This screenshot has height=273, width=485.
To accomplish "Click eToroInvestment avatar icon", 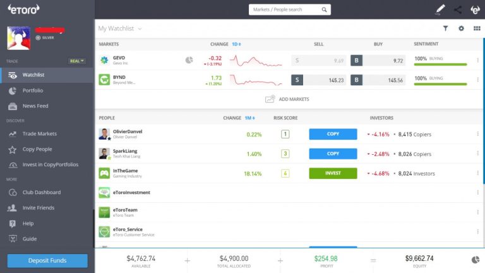I will click(104, 193).
